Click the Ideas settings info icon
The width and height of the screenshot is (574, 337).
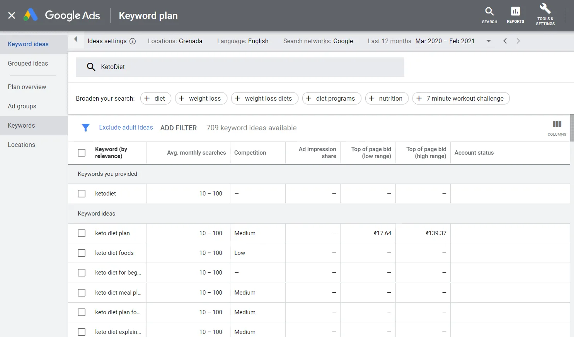coord(133,41)
